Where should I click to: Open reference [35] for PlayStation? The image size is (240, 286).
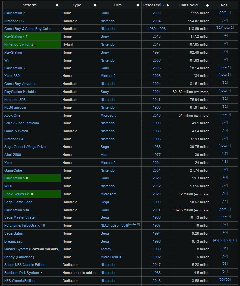[x=225, y=51]
